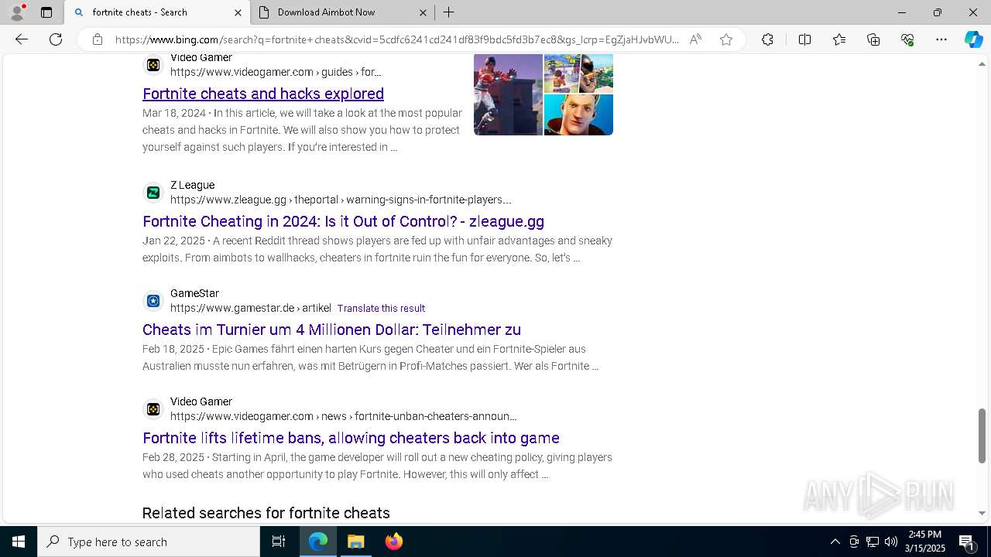Click the page vertical scrollbar thumb
This screenshot has height=557, width=991.
982,436
